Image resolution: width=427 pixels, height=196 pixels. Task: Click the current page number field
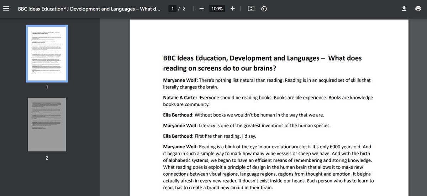[173, 9]
